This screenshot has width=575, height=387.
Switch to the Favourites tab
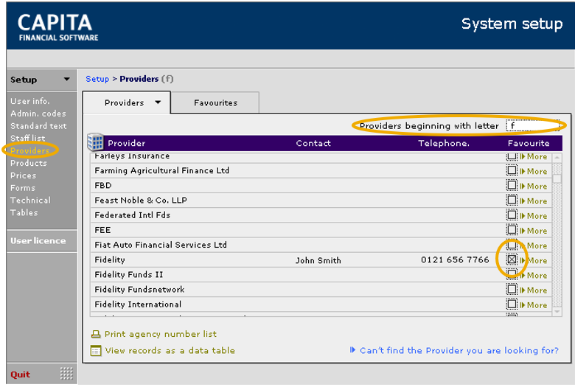[x=215, y=102]
